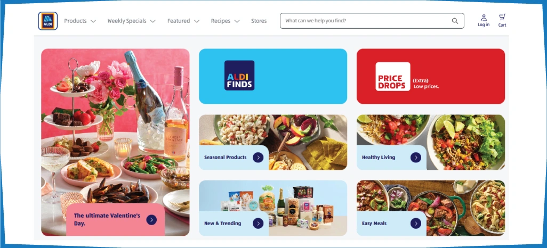Click the search magnifier icon
The image size is (547, 248).
click(x=455, y=21)
